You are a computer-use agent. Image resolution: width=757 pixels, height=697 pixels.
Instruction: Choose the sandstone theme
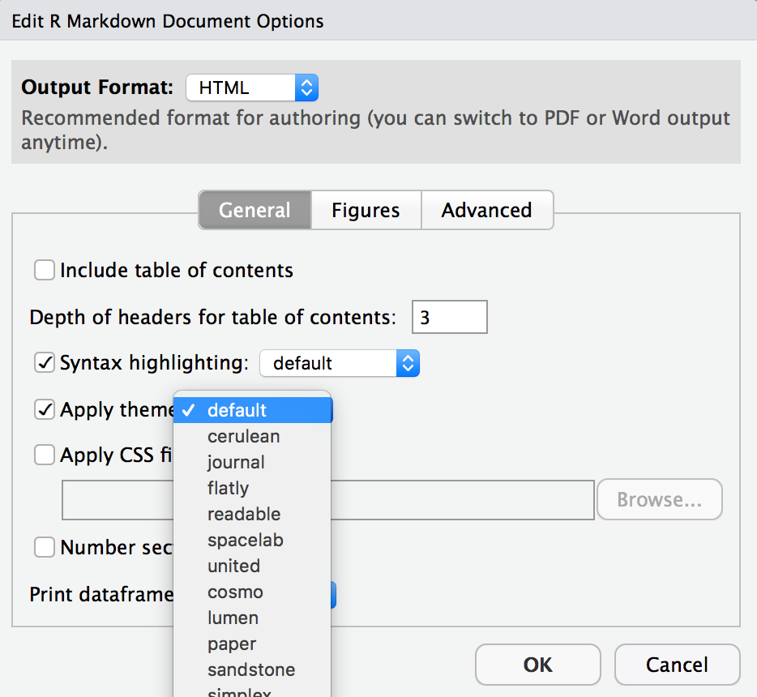click(x=251, y=669)
